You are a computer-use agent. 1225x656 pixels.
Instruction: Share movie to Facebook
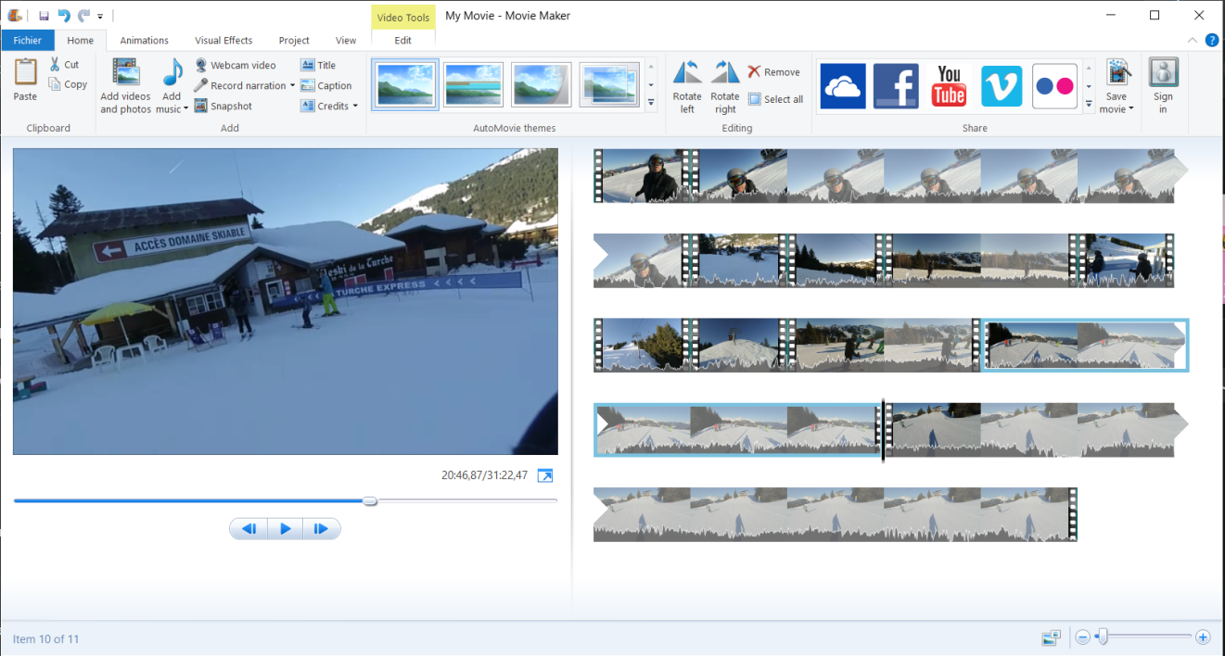tap(895, 86)
